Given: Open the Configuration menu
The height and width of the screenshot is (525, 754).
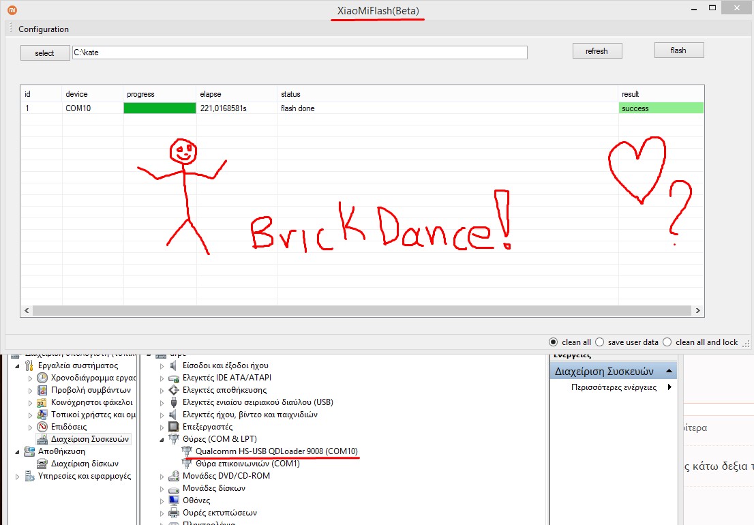Looking at the screenshot, I should (44, 29).
